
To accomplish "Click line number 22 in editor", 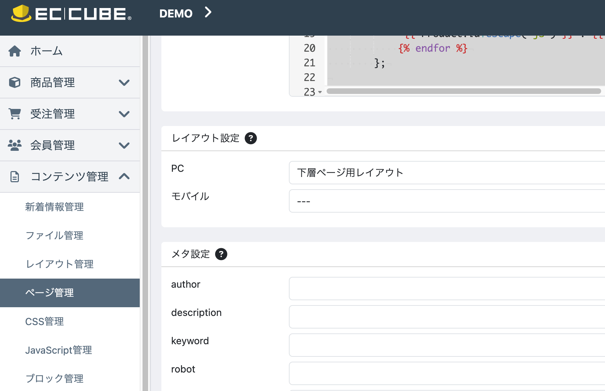I will 309,78.
